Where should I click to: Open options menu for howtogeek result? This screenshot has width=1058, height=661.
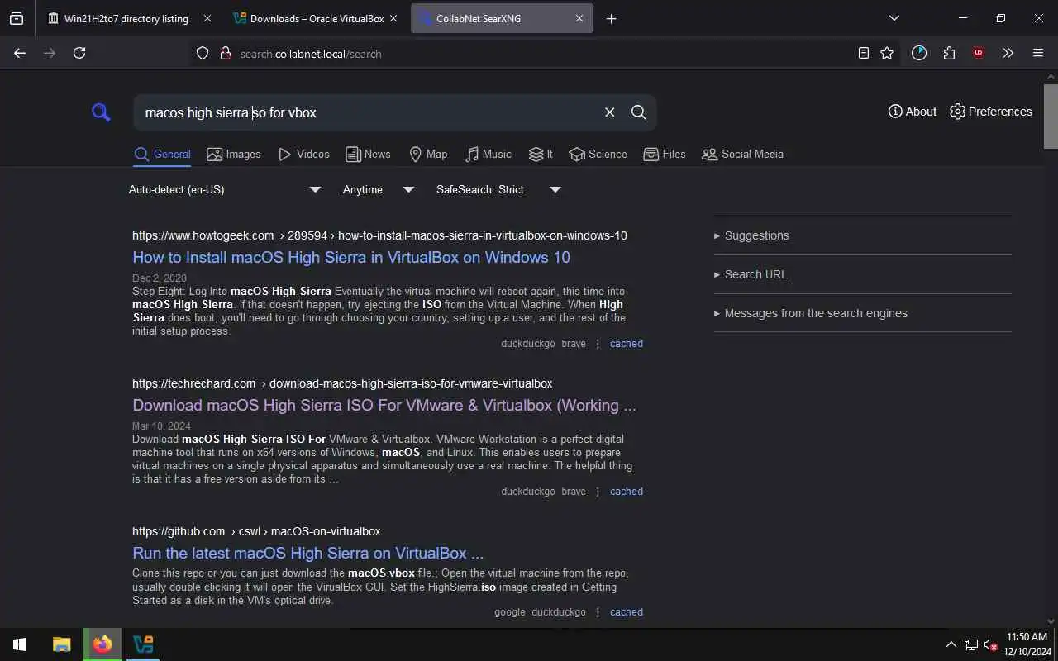[x=598, y=344]
